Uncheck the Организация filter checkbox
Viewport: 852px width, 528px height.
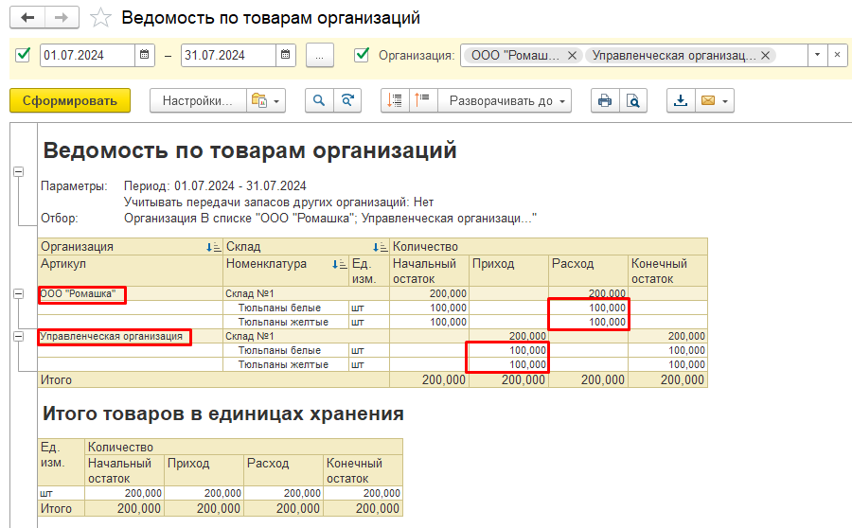pyautogui.click(x=361, y=55)
